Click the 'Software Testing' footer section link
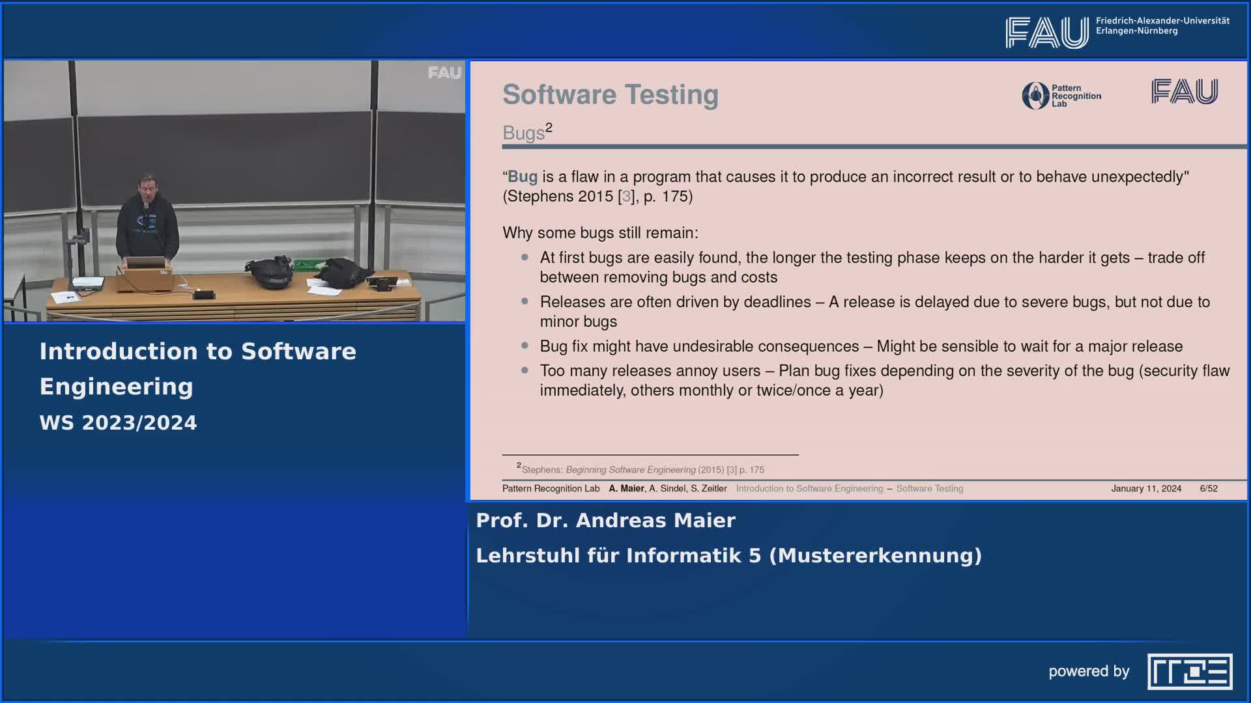 pos(929,489)
